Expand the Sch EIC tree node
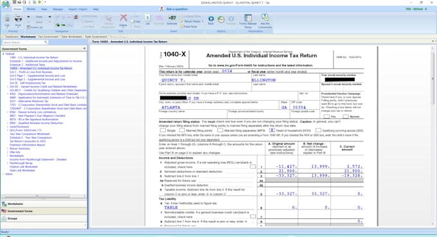This screenshot has height=237, width=437. [x=8, y=87]
